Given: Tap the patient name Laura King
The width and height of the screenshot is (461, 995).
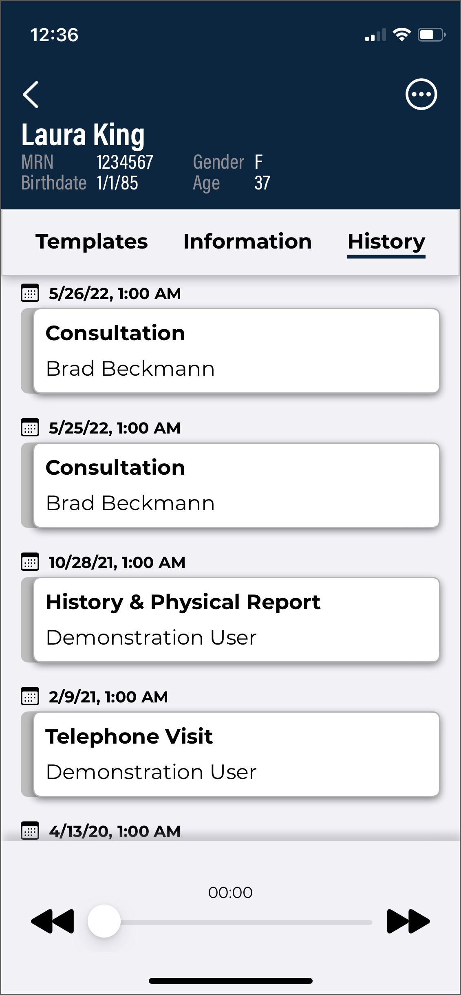Looking at the screenshot, I should (x=83, y=135).
